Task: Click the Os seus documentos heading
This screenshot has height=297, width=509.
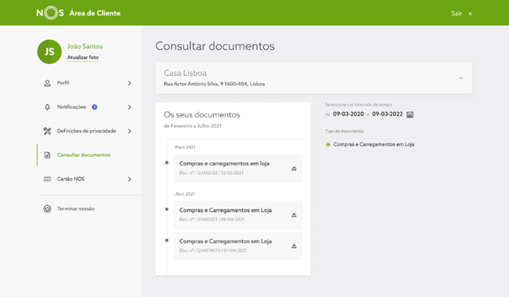Action: (202, 114)
